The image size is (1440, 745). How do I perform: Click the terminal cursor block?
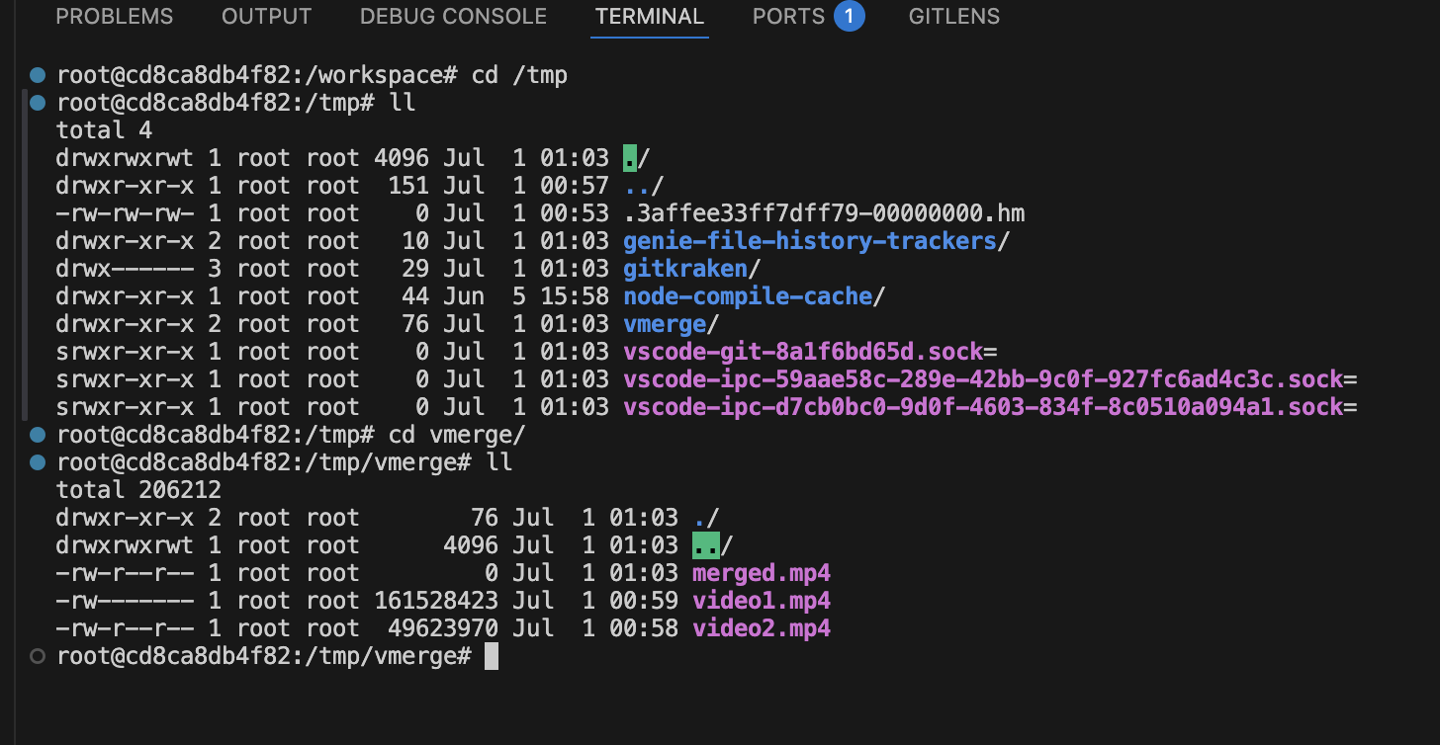click(492, 656)
